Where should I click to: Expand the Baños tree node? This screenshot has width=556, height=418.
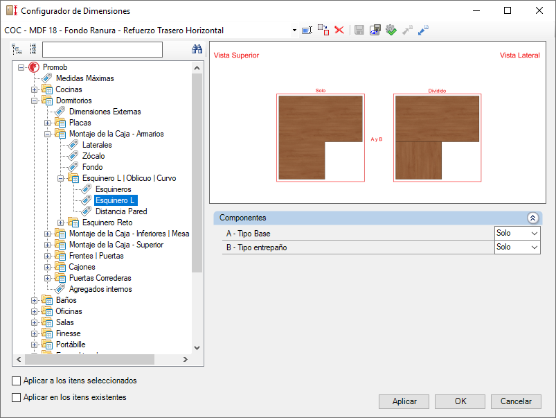(x=35, y=300)
